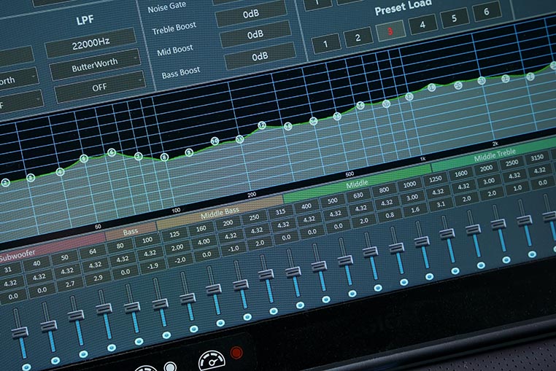Select EQ curve node 9

pos(189,152)
